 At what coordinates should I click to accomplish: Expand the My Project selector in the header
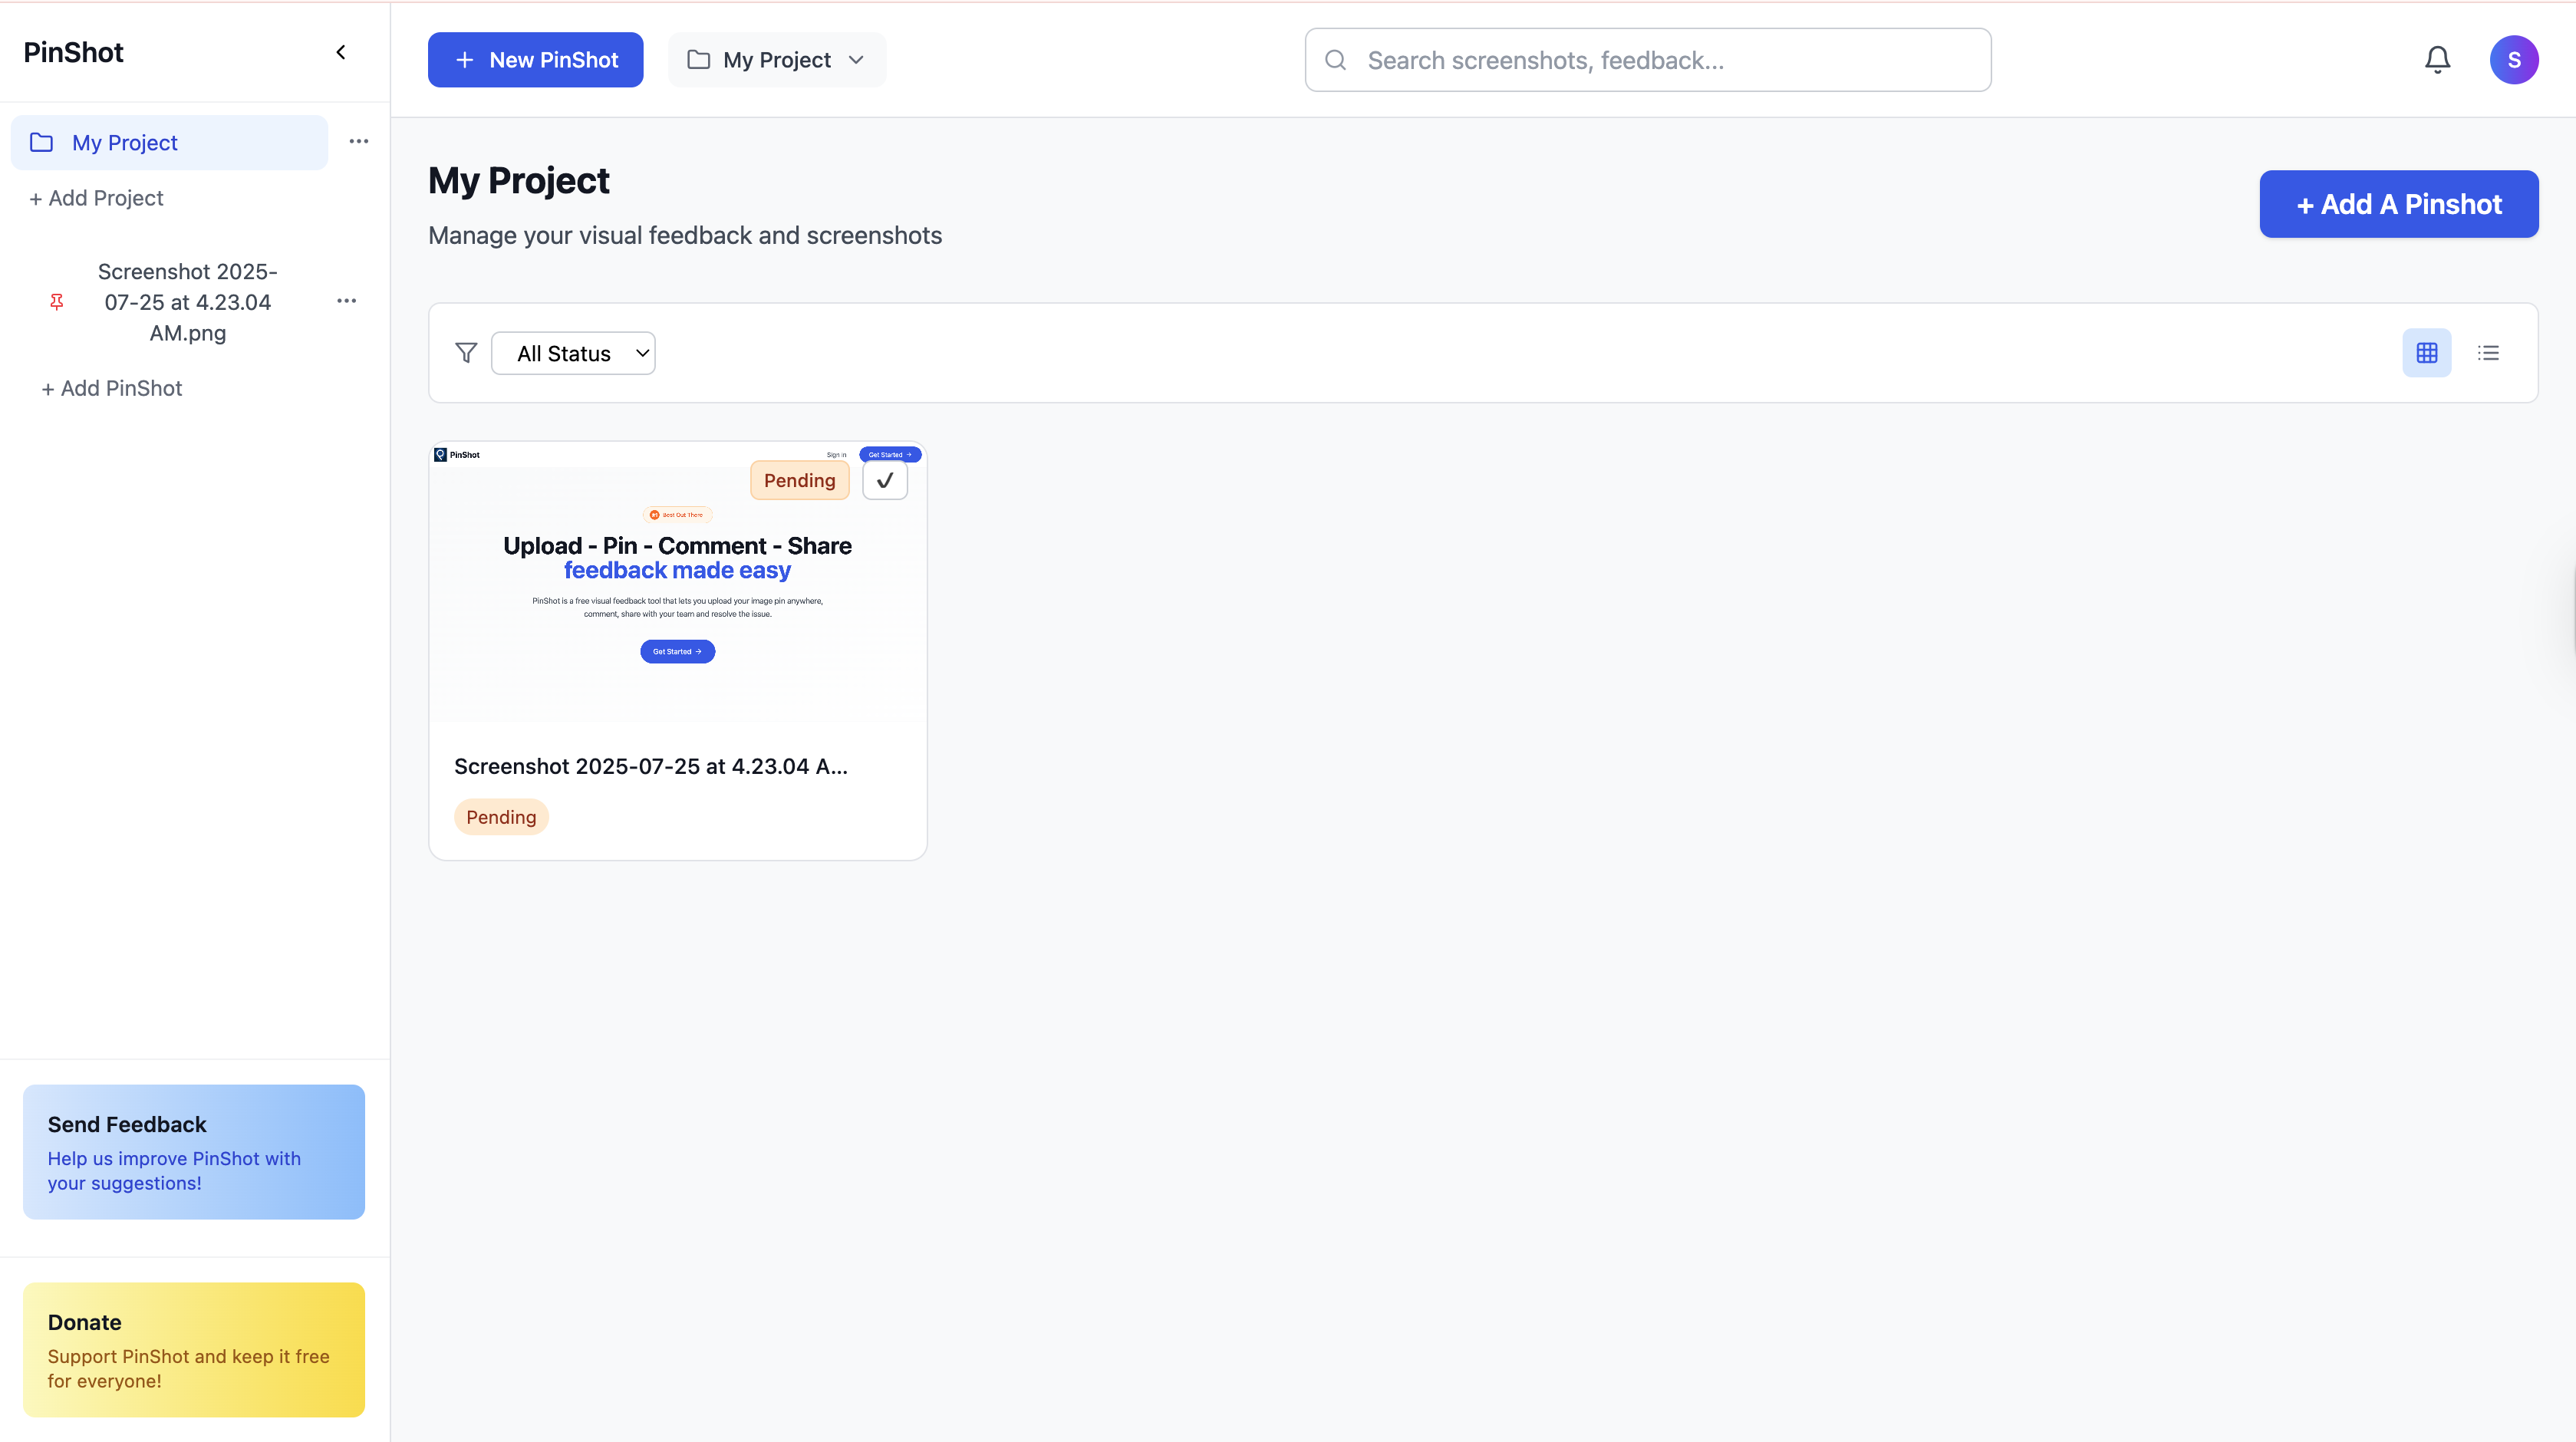776,60
